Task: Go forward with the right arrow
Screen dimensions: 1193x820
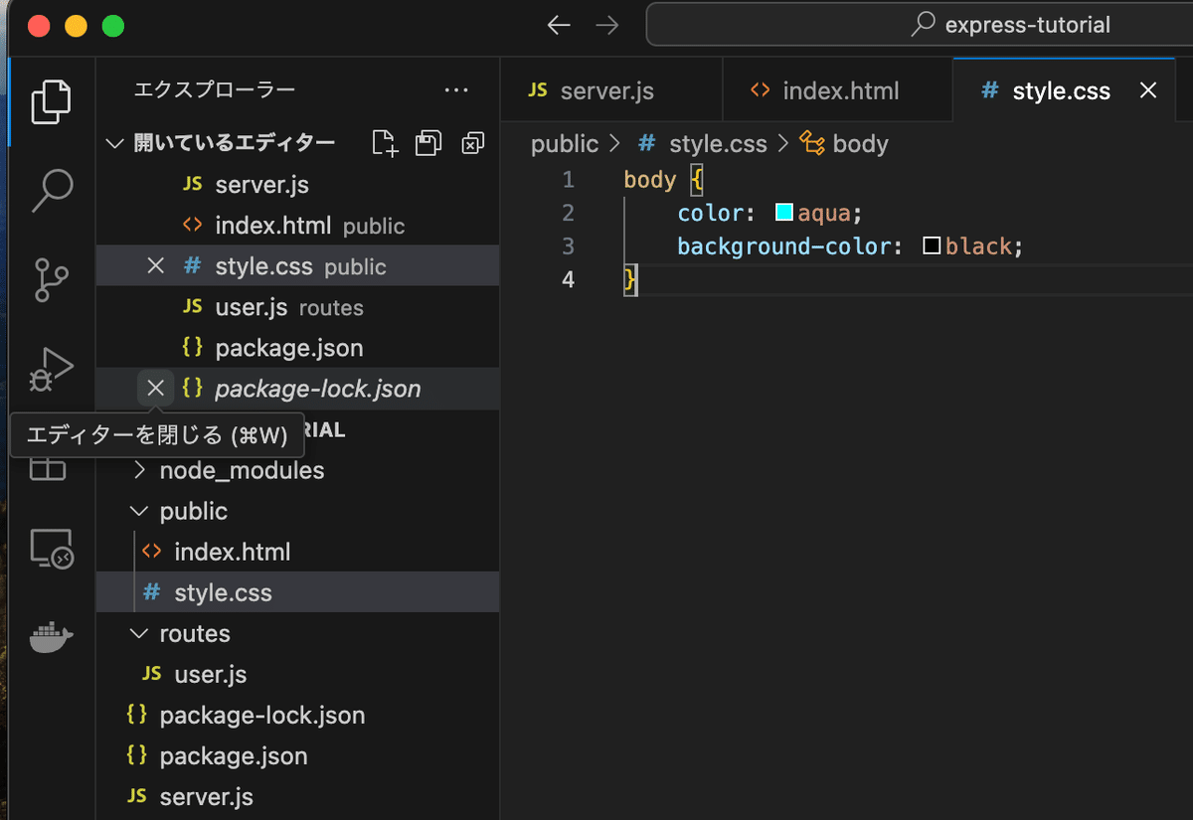Action: pyautogui.click(x=606, y=25)
